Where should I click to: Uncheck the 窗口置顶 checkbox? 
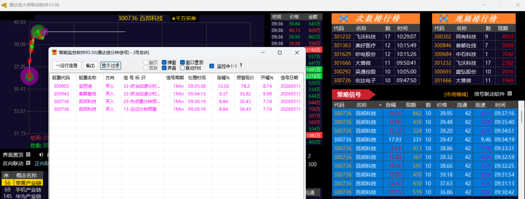pyautogui.click(x=182, y=63)
